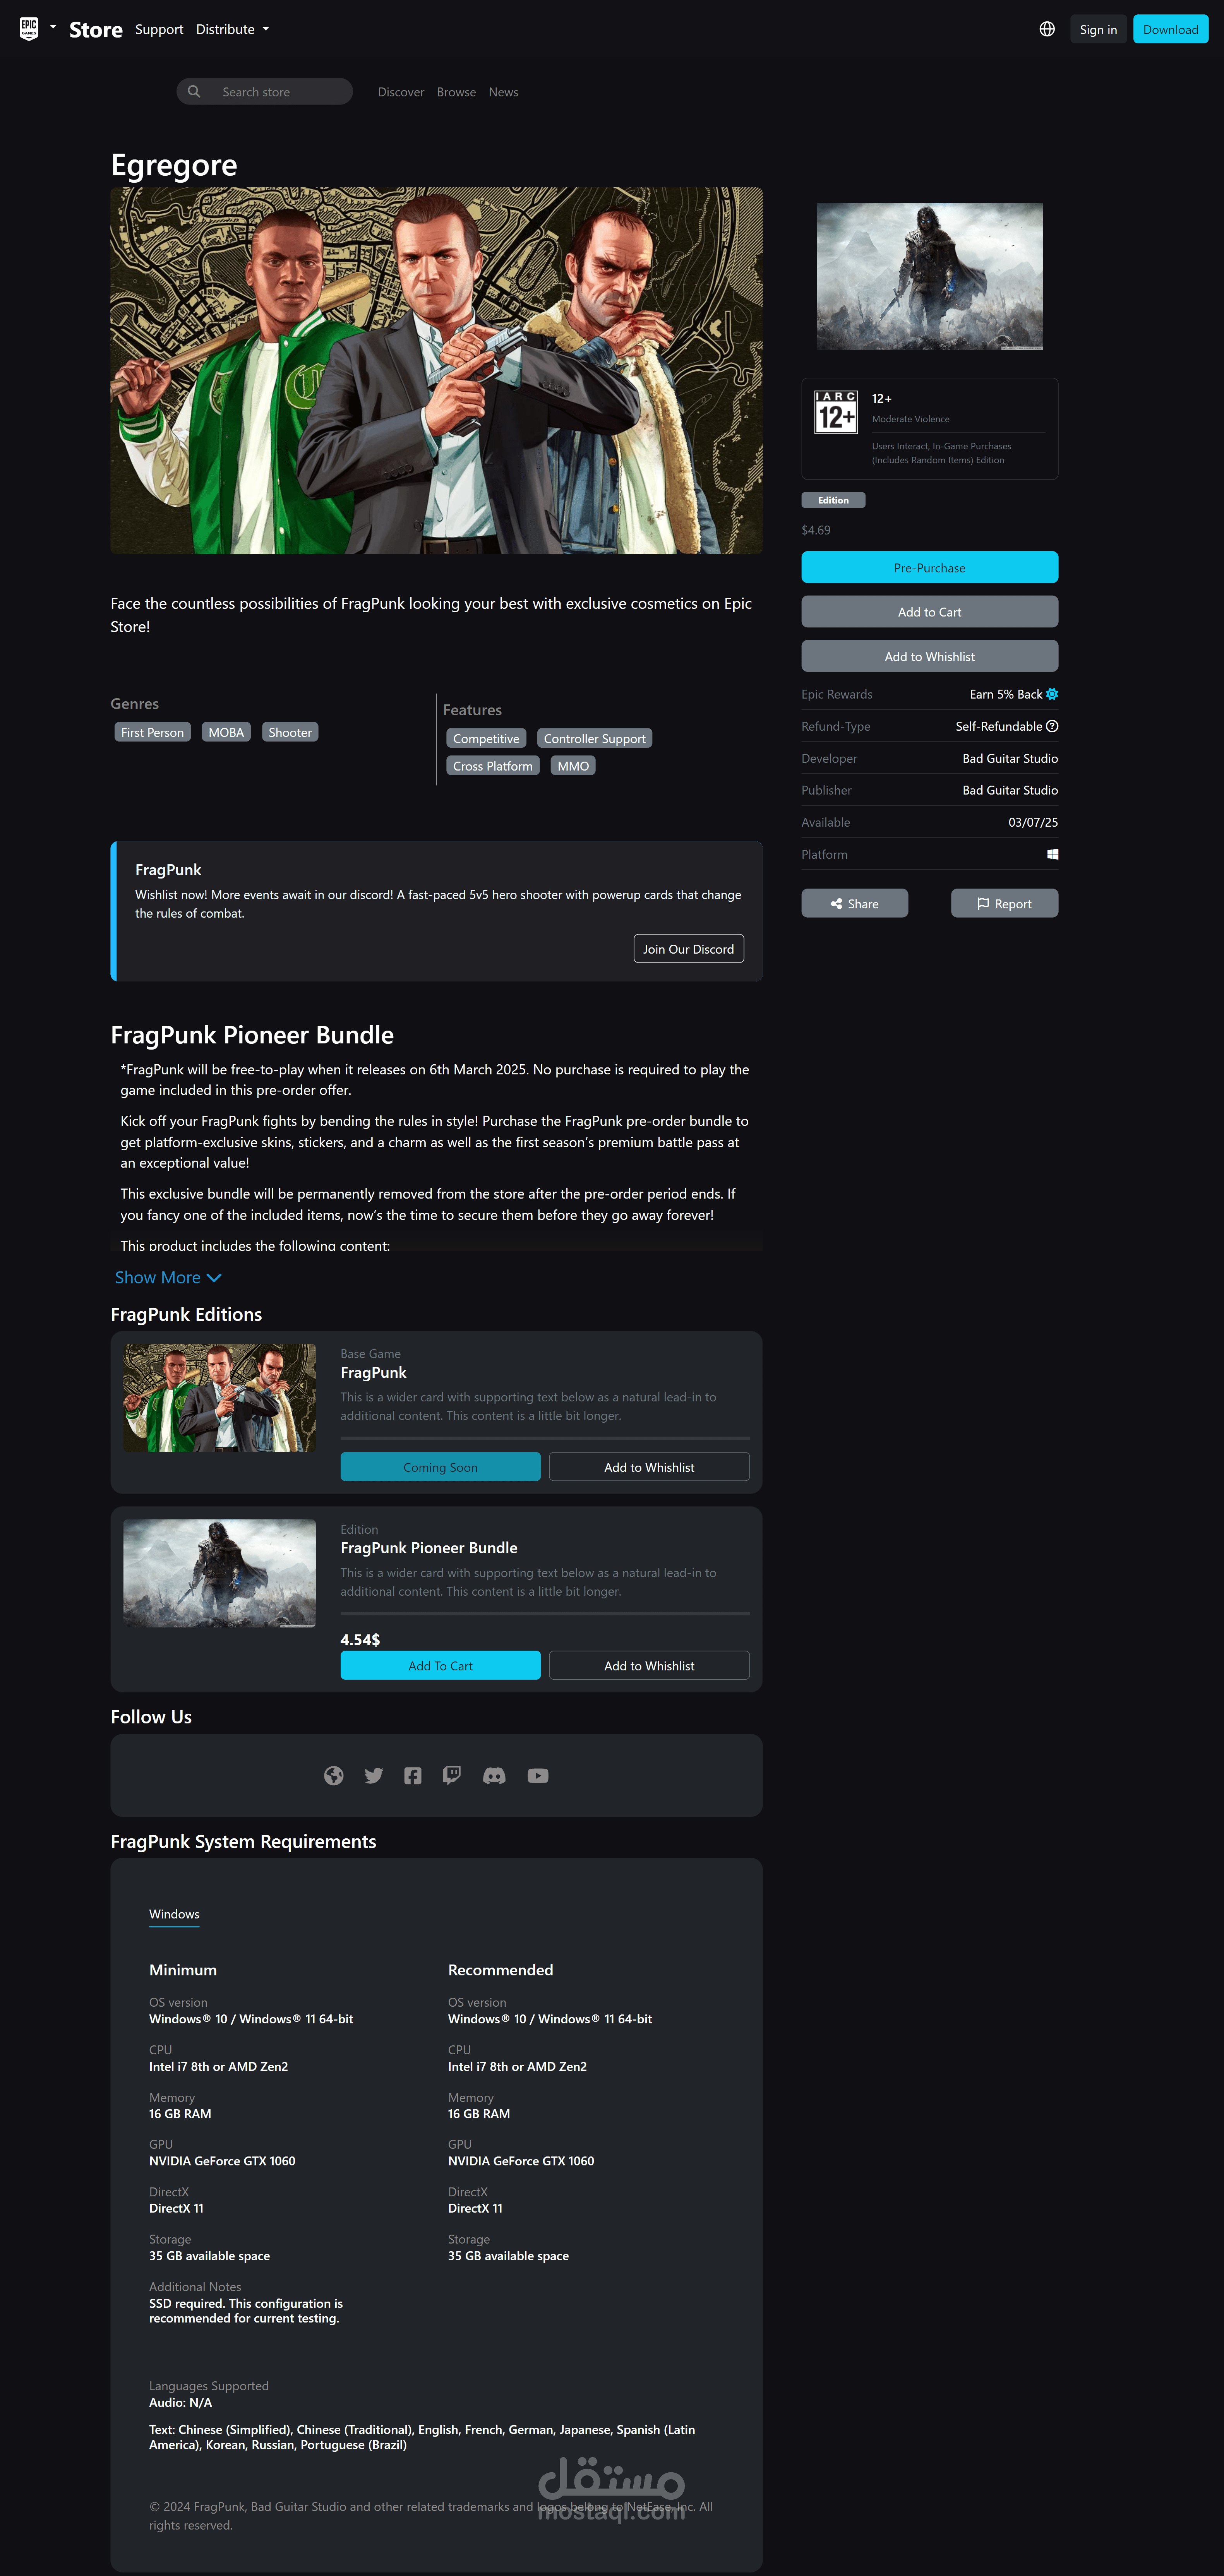1224x2576 pixels.
Task: Select the Competitive feature tag
Action: pyautogui.click(x=486, y=738)
